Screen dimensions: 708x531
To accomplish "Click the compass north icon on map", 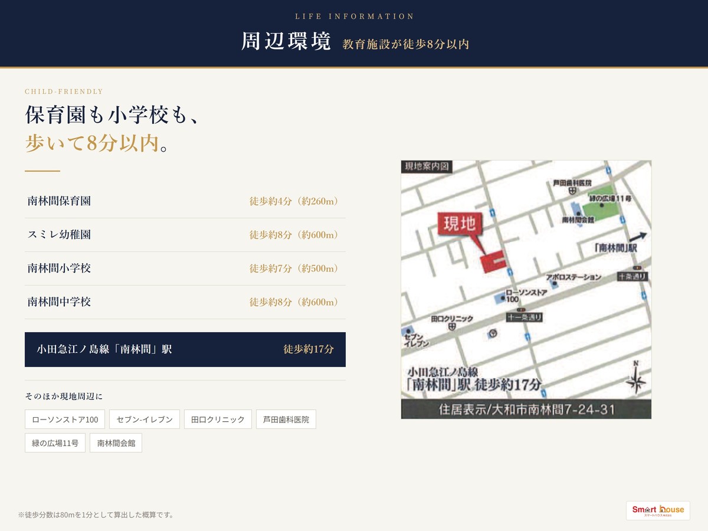I will tap(635, 378).
